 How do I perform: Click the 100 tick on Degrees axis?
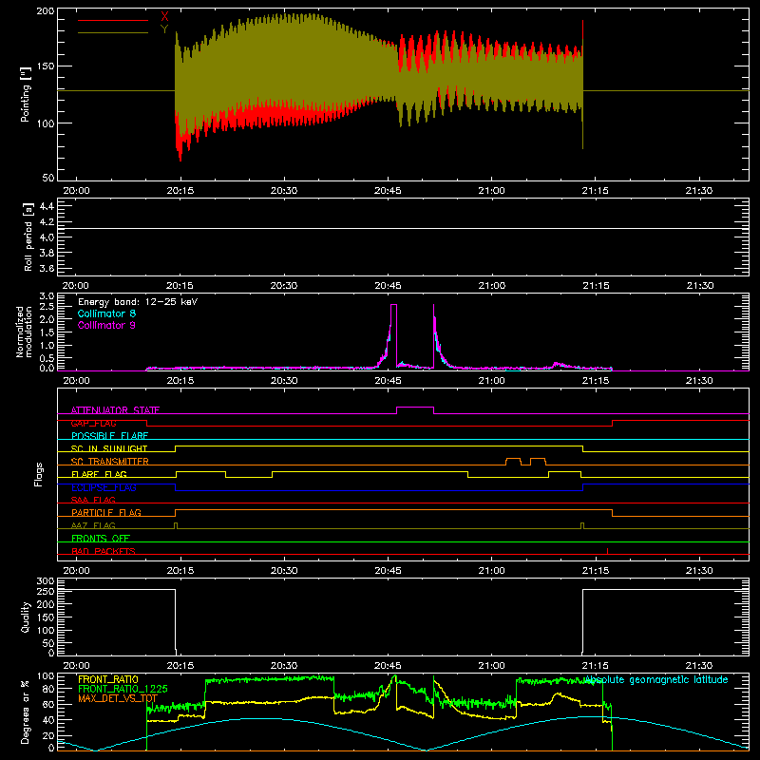click(45, 676)
